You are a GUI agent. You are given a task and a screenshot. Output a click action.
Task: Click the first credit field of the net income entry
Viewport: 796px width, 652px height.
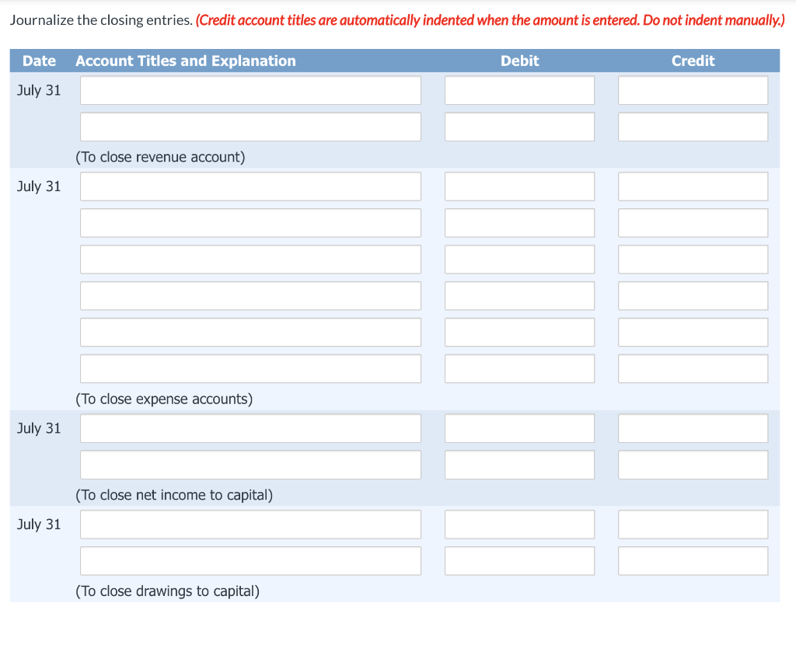[693, 428]
